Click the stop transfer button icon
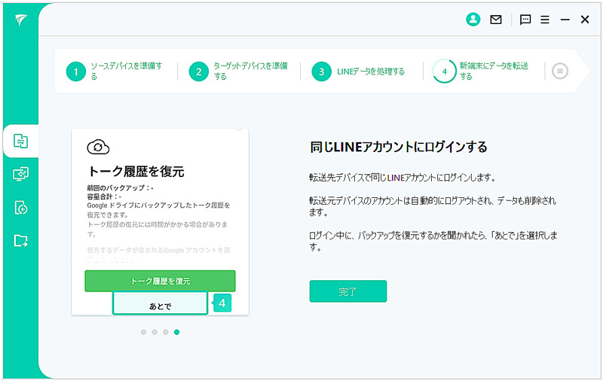Viewport: 603px width, 381px height. [x=560, y=71]
